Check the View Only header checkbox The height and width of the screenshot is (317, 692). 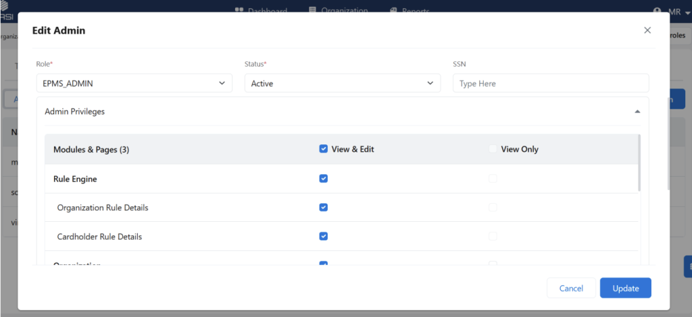(493, 149)
